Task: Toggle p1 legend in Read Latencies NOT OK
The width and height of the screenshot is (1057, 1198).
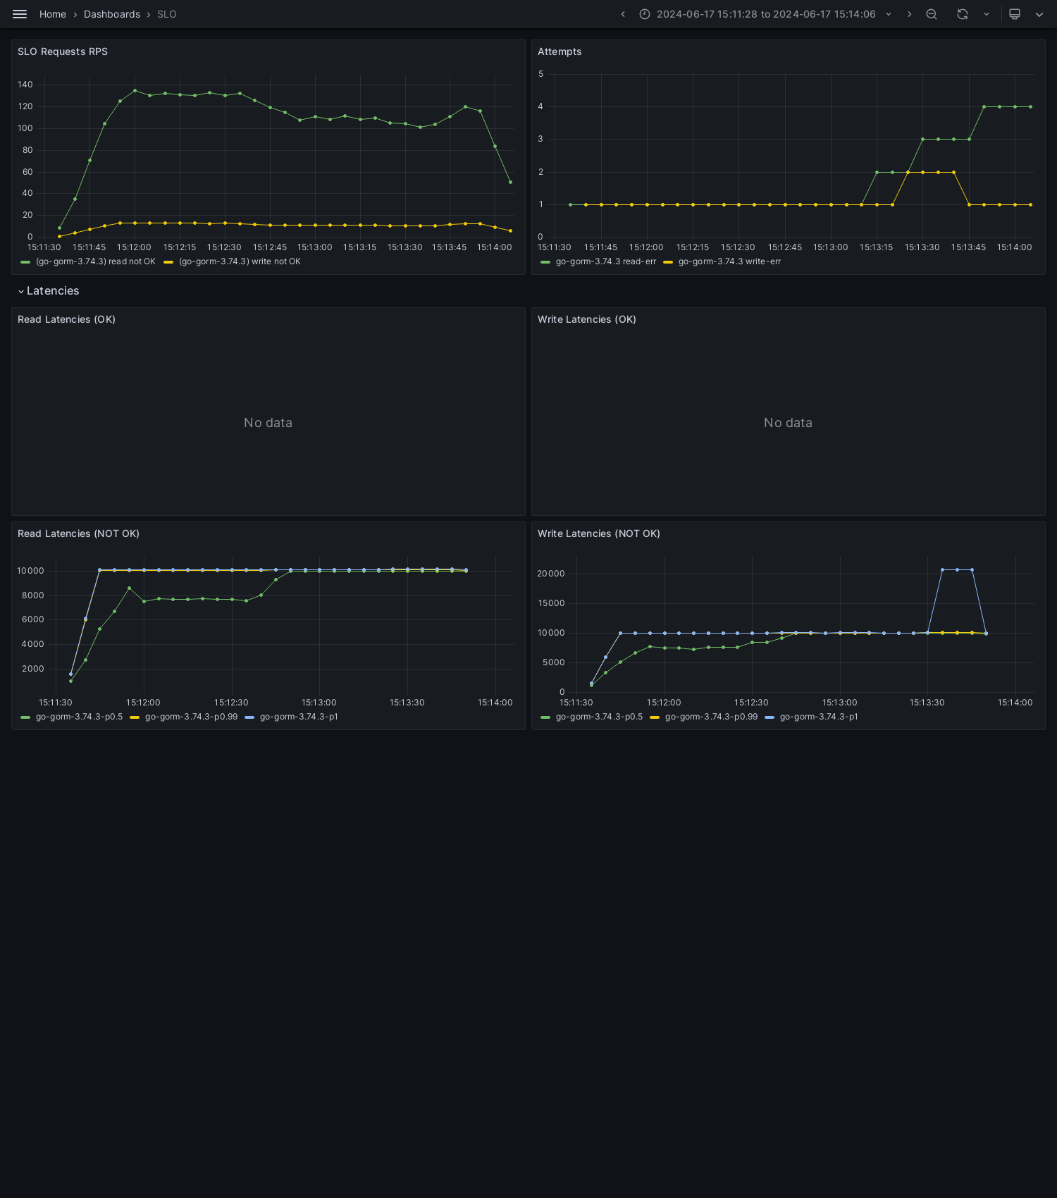Action: [299, 717]
